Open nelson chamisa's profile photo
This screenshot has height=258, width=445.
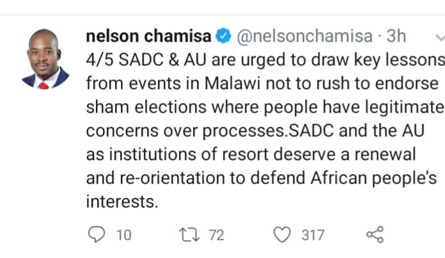point(45,59)
